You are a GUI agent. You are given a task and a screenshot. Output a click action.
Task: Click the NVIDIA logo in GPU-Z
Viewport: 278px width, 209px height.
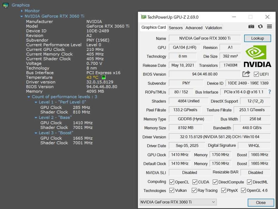coord(257,56)
